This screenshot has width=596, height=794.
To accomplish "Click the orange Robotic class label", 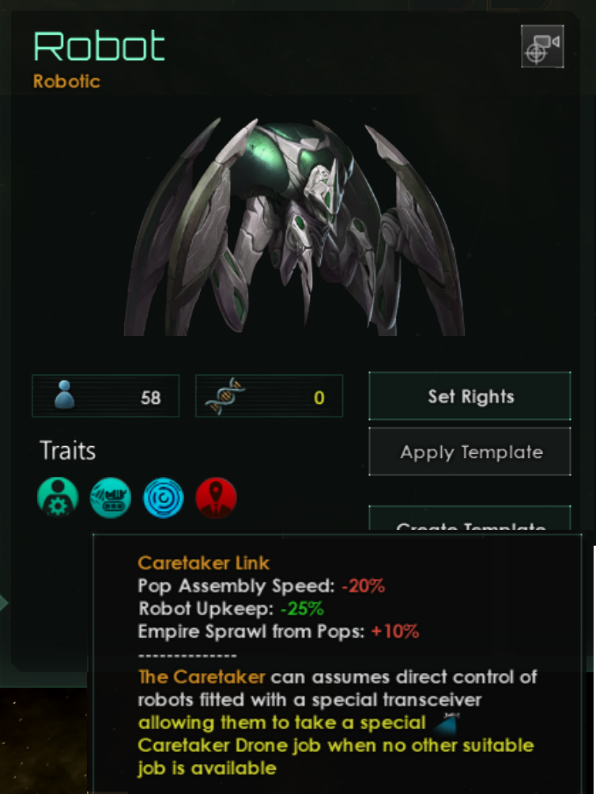I will coord(66,81).
